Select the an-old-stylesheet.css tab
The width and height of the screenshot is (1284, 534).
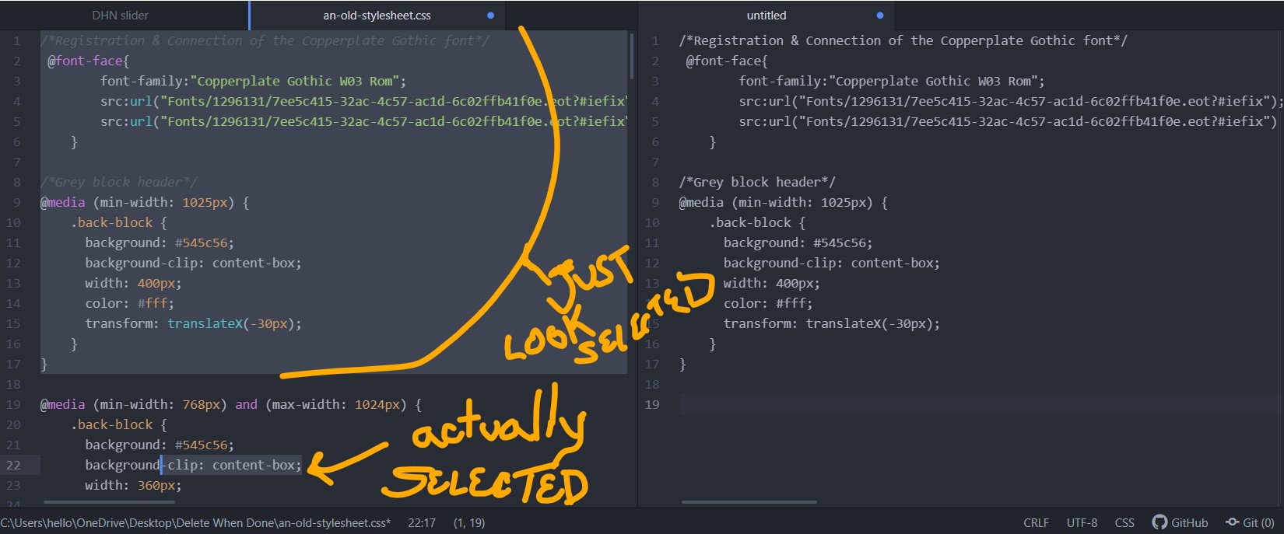(x=377, y=16)
